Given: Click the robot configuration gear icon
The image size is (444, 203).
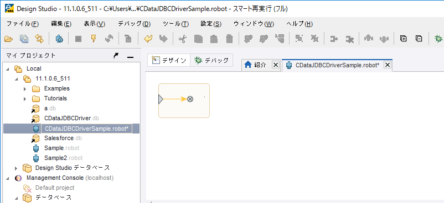Looking at the screenshot, I should 59,39.
